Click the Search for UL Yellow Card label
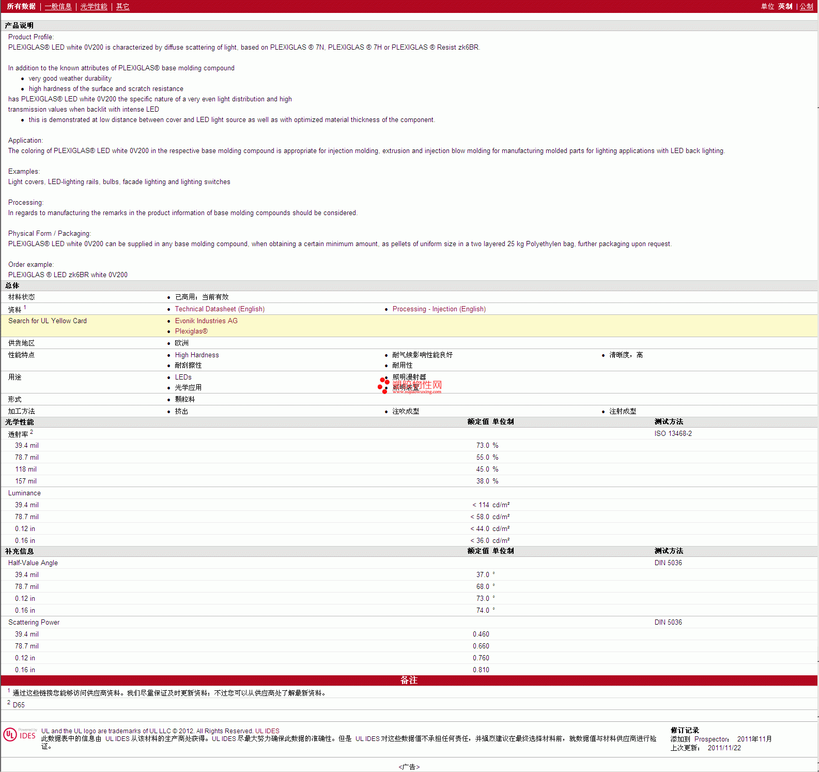The width and height of the screenshot is (819, 772). tap(48, 321)
